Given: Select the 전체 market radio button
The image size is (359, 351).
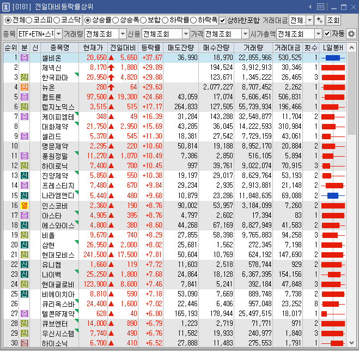Looking at the screenshot, I should coord(8,20).
